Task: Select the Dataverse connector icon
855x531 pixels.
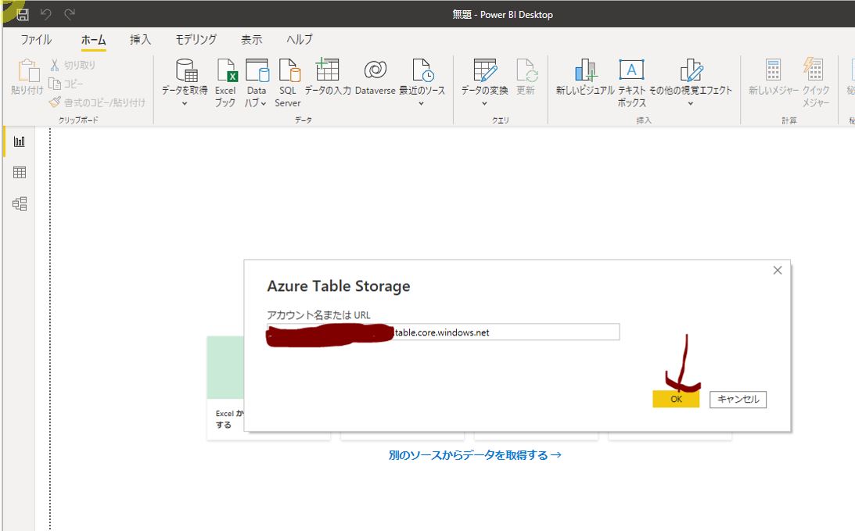Action: pyautogui.click(x=375, y=71)
